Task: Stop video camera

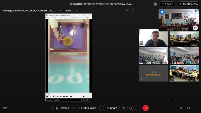Action: 88,108
